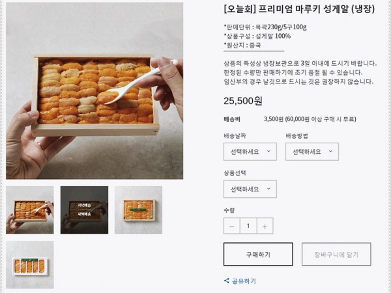Click the 공유하기 link text
The height and width of the screenshot is (293, 391).
click(x=244, y=281)
